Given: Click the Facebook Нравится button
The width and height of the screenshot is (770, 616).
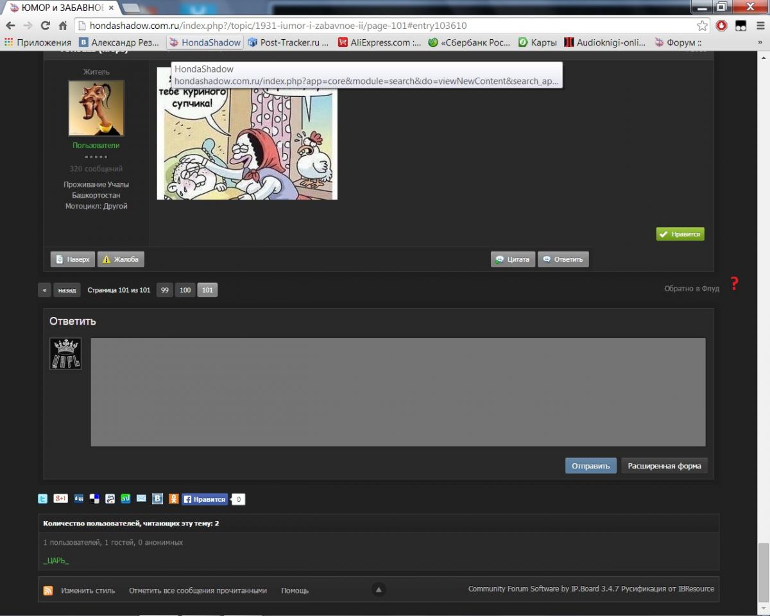Looking at the screenshot, I should (x=205, y=499).
